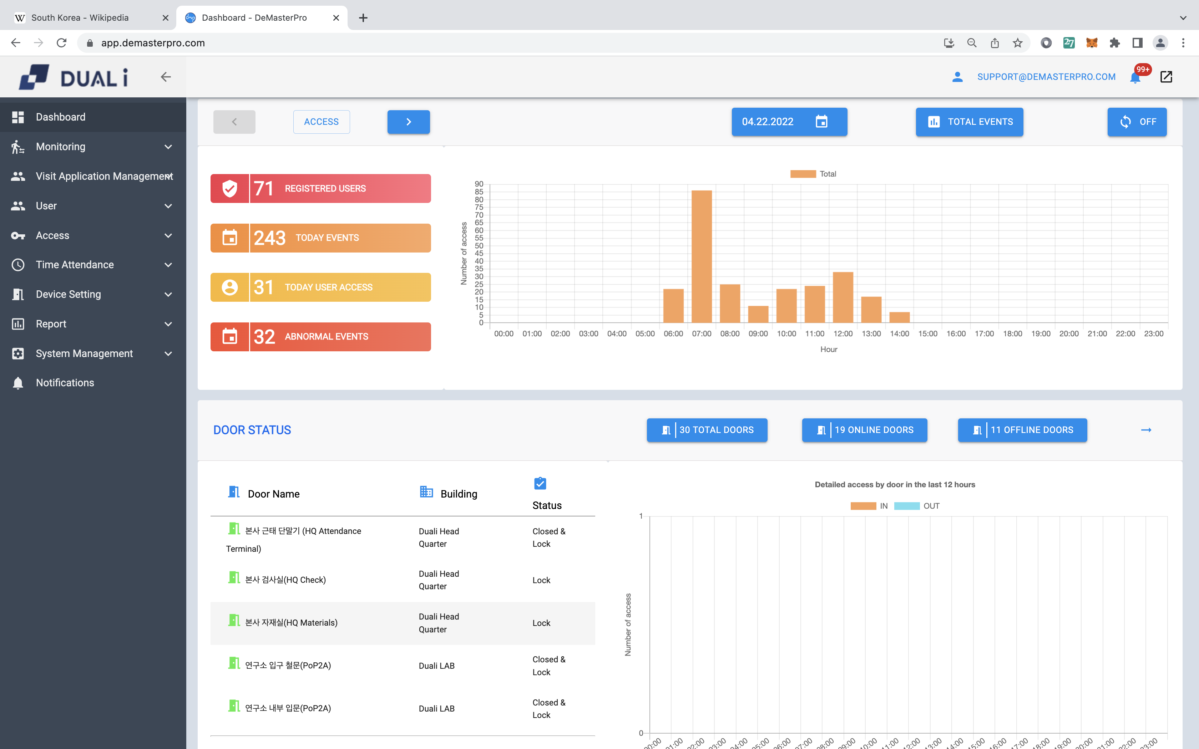Click the logout icon in the header

pos(1166,77)
